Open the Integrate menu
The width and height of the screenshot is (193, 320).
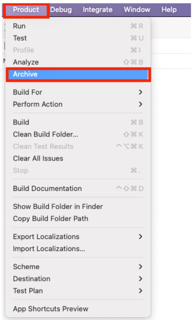[98, 9]
